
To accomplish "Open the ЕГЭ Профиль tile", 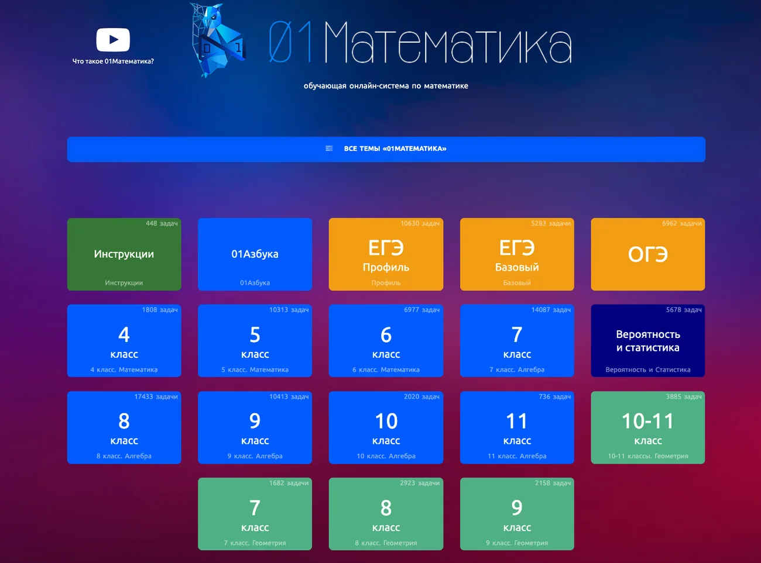I will click(386, 254).
